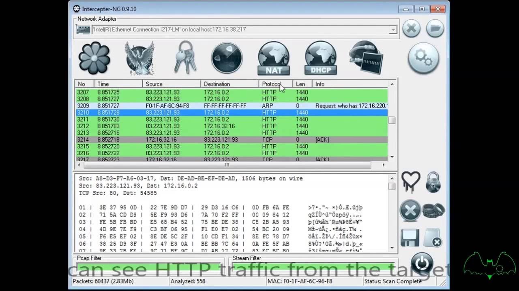The height and width of the screenshot is (291, 519).
Task: Select packet row 3207
Action: tap(232, 92)
